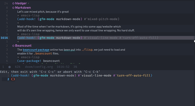Select the Beancount heading text
195x106 pixels.
(x=23, y=46)
